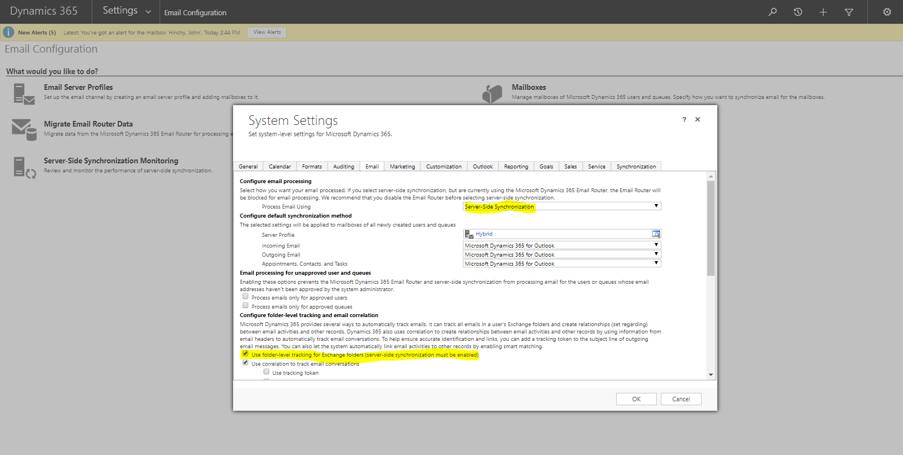Open the Synchronization tab
This screenshot has height=455, width=903.
(x=636, y=166)
